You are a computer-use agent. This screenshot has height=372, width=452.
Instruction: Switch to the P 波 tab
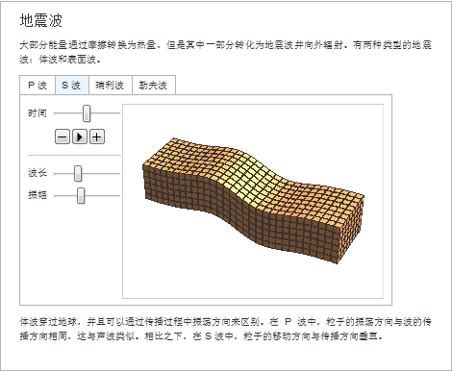pyautogui.click(x=38, y=86)
